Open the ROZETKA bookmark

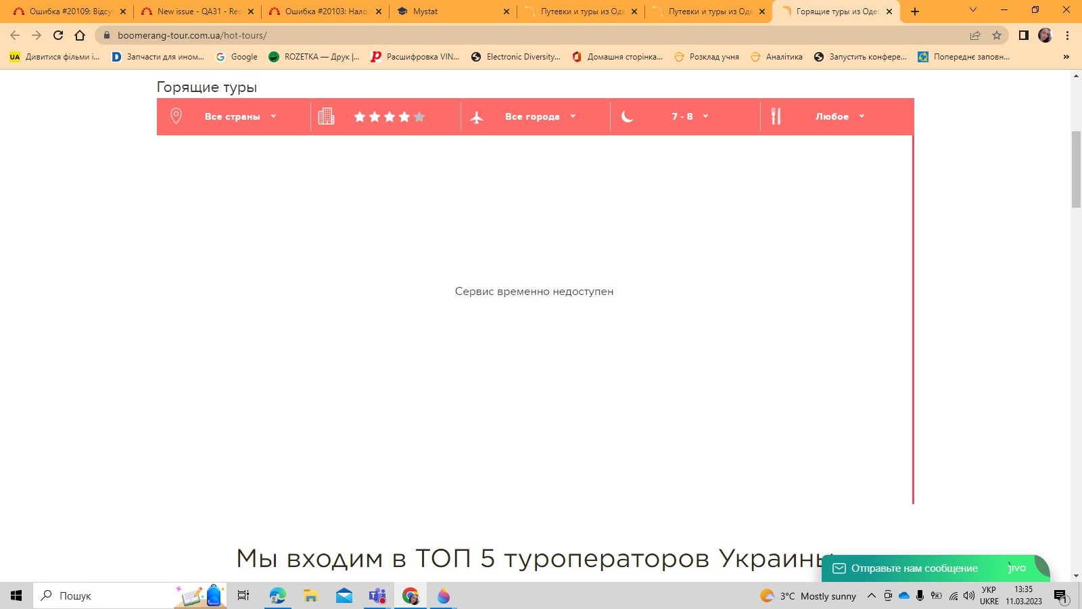tap(314, 57)
